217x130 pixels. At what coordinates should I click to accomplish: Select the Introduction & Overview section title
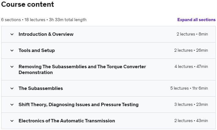click(x=46, y=34)
